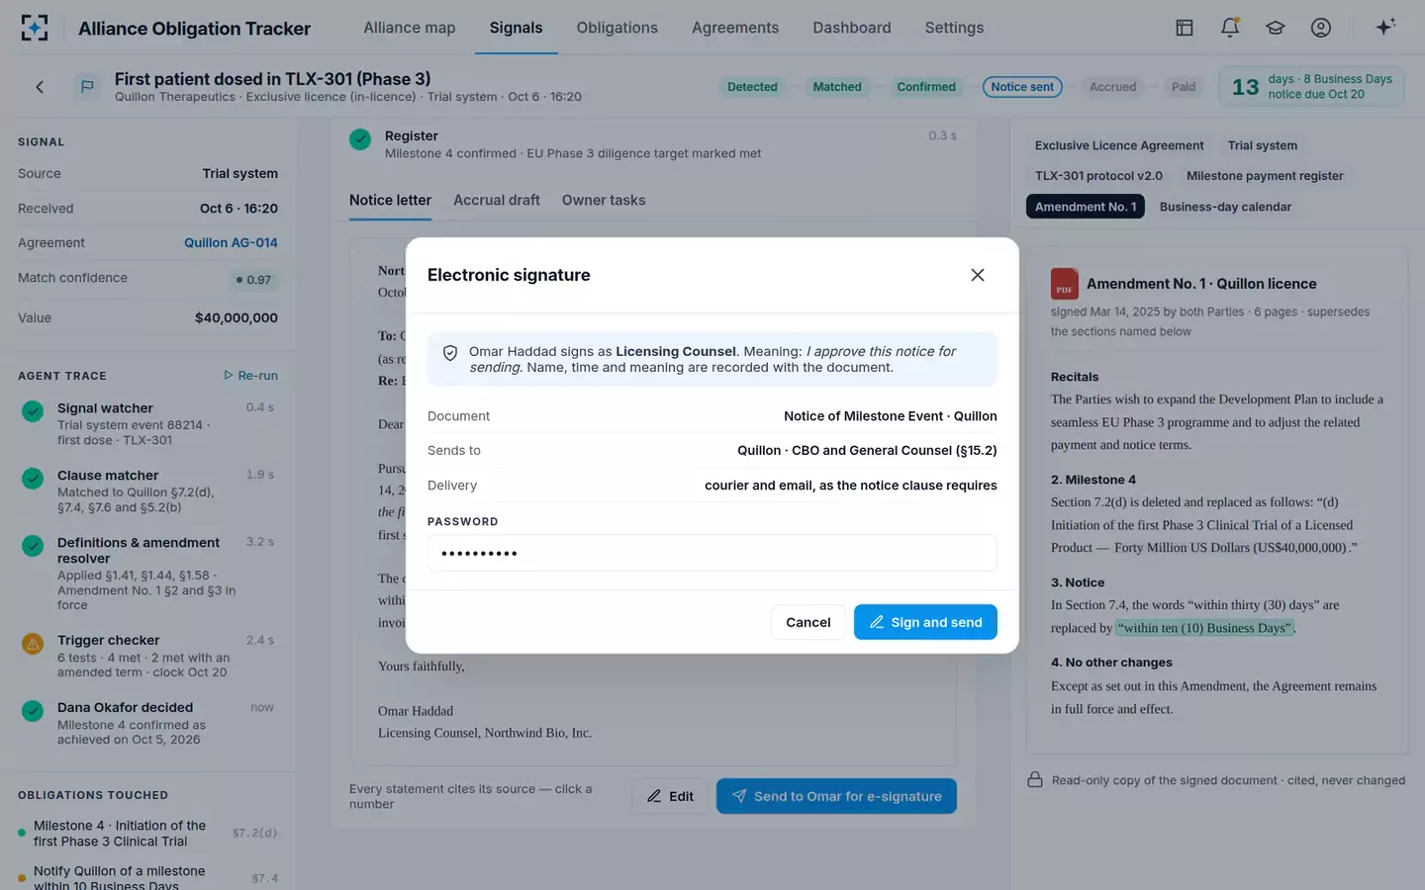Image resolution: width=1425 pixels, height=890 pixels.
Task: Open the Obligations tab
Action: (617, 28)
